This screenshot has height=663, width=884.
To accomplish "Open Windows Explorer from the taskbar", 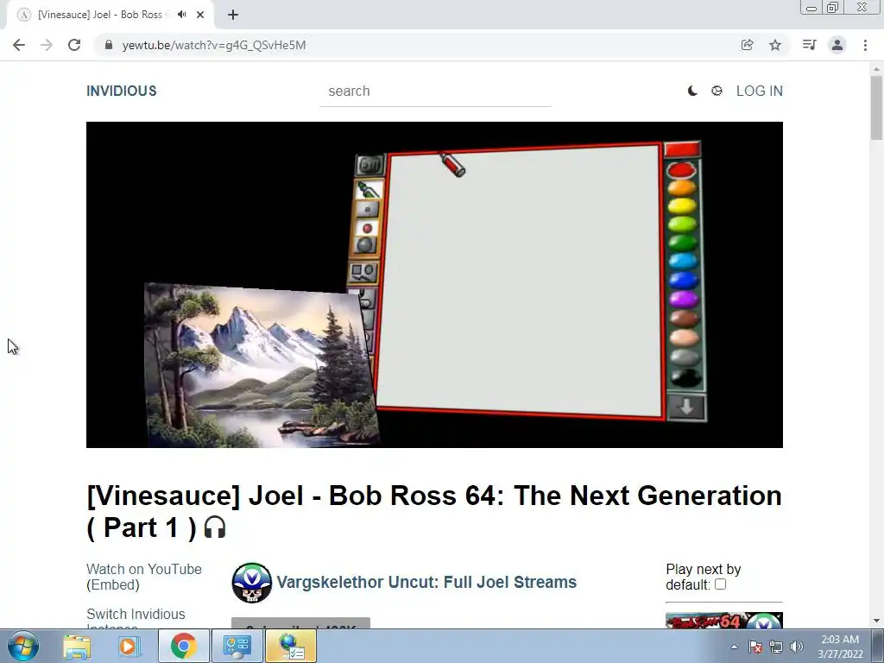I will coord(77,646).
